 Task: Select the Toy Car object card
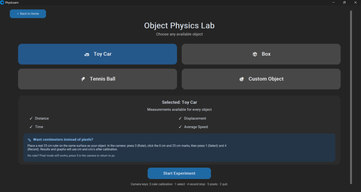pos(98,54)
